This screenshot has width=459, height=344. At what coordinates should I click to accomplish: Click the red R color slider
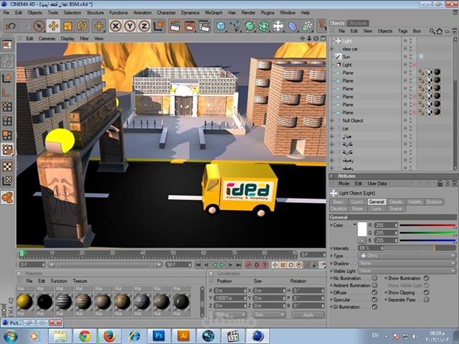427,225
